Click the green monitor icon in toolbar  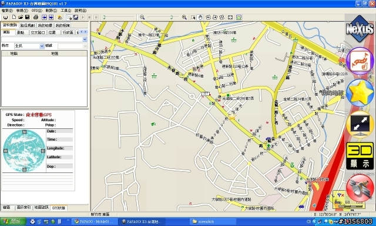tap(239, 17)
